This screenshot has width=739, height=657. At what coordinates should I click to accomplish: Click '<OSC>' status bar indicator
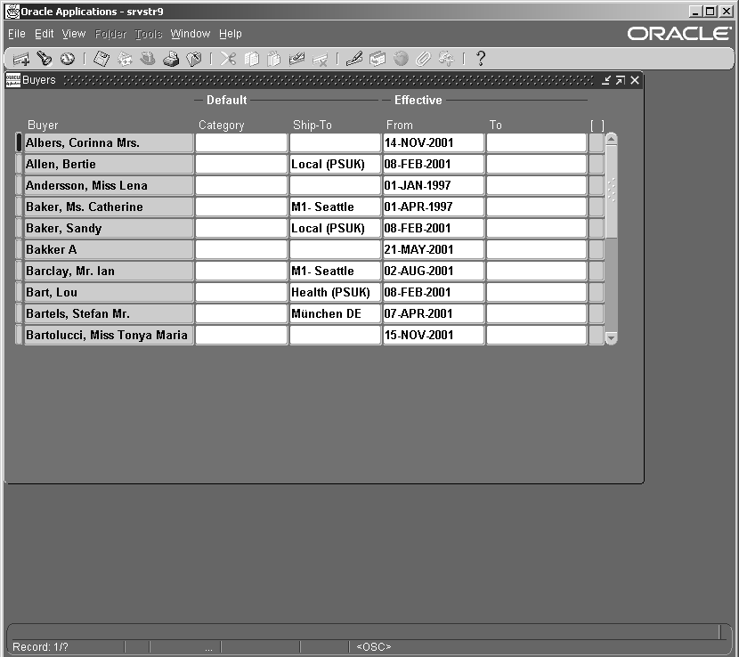click(374, 647)
